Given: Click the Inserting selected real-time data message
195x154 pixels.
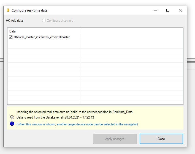Looking at the screenshot, I should [74, 112].
